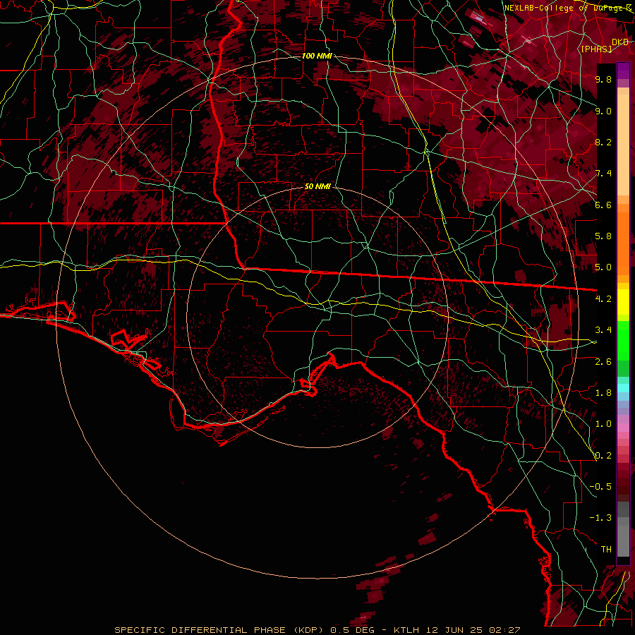The height and width of the screenshot is (635, 635).
Task: Click the purple segment atop the color bar
Action: pos(623,71)
